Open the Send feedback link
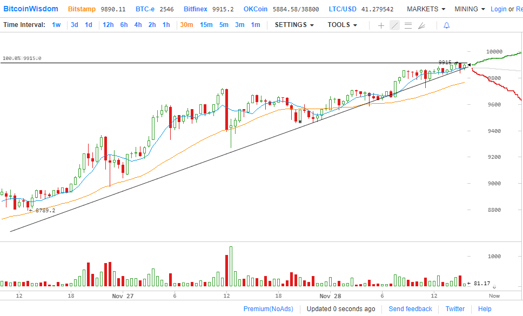Screen dimensions: 523x316 pos(410,309)
